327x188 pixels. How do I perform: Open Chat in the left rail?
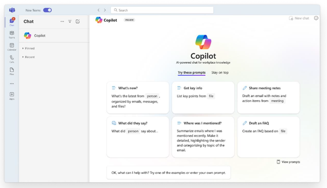12,22
